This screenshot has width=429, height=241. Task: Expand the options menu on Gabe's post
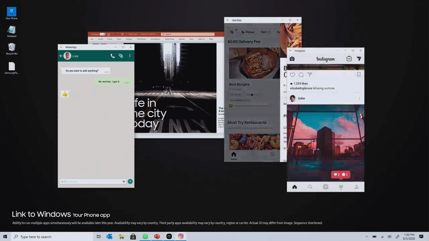(x=359, y=98)
